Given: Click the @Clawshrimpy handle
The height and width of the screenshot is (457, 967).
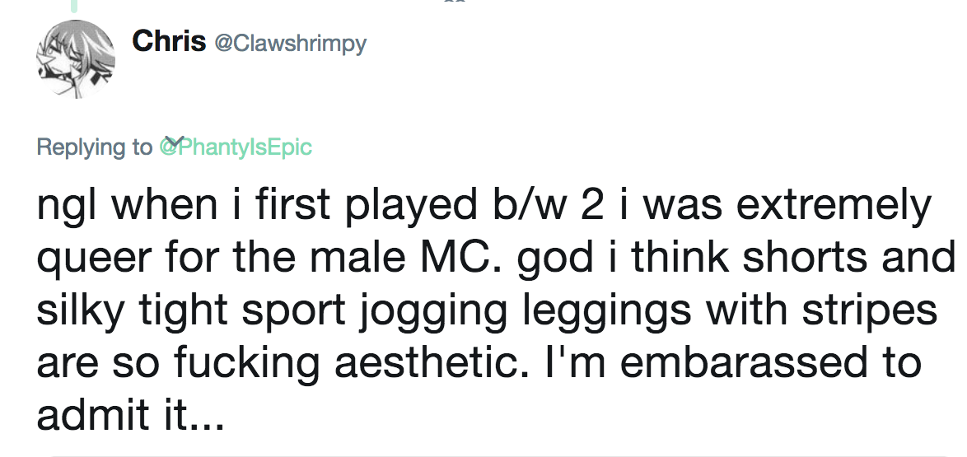Looking at the screenshot, I should coord(290,44).
